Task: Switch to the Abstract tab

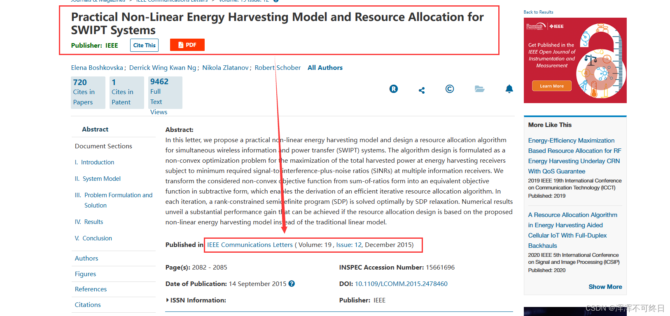Action: point(95,129)
